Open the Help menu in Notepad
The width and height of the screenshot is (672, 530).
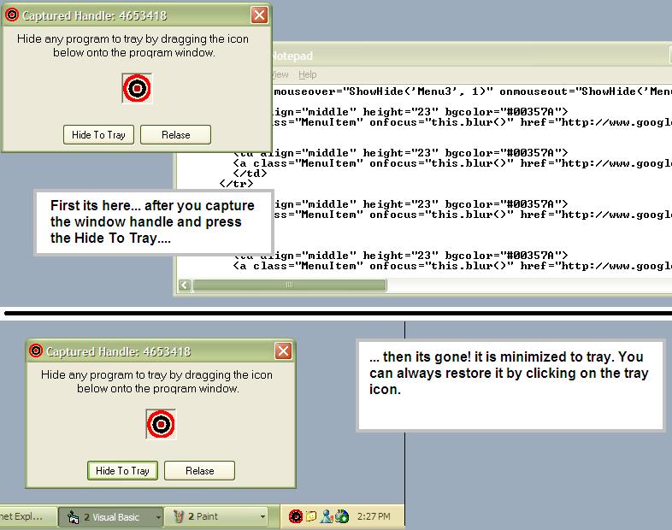307,74
